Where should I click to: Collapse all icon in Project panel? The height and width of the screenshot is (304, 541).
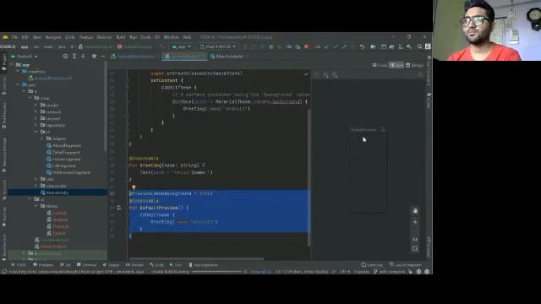tap(83, 57)
